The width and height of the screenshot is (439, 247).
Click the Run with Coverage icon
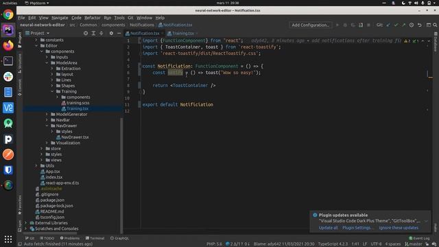(x=353, y=25)
